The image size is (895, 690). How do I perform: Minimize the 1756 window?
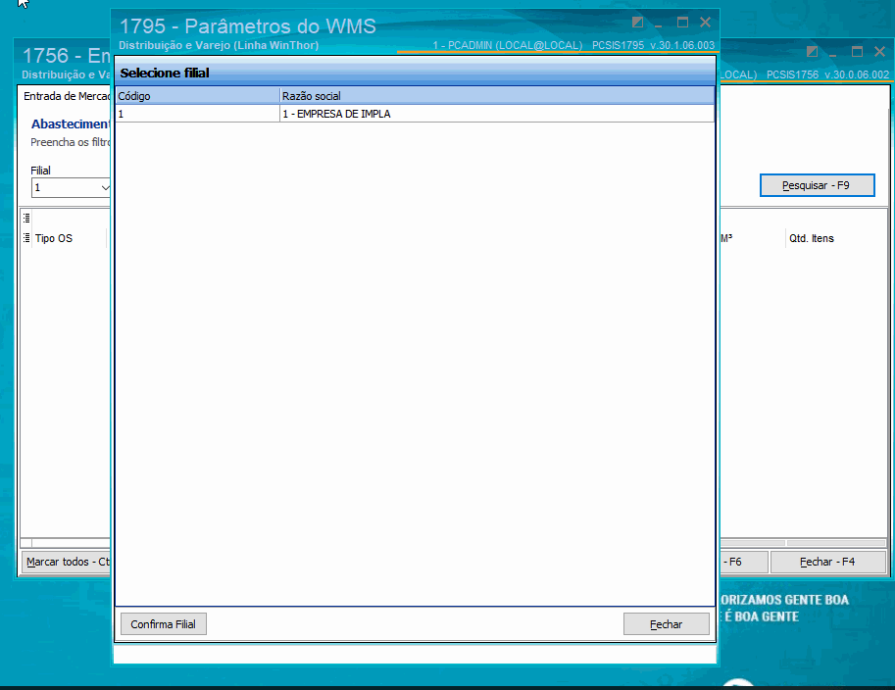pyautogui.click(x=833, y=53)
